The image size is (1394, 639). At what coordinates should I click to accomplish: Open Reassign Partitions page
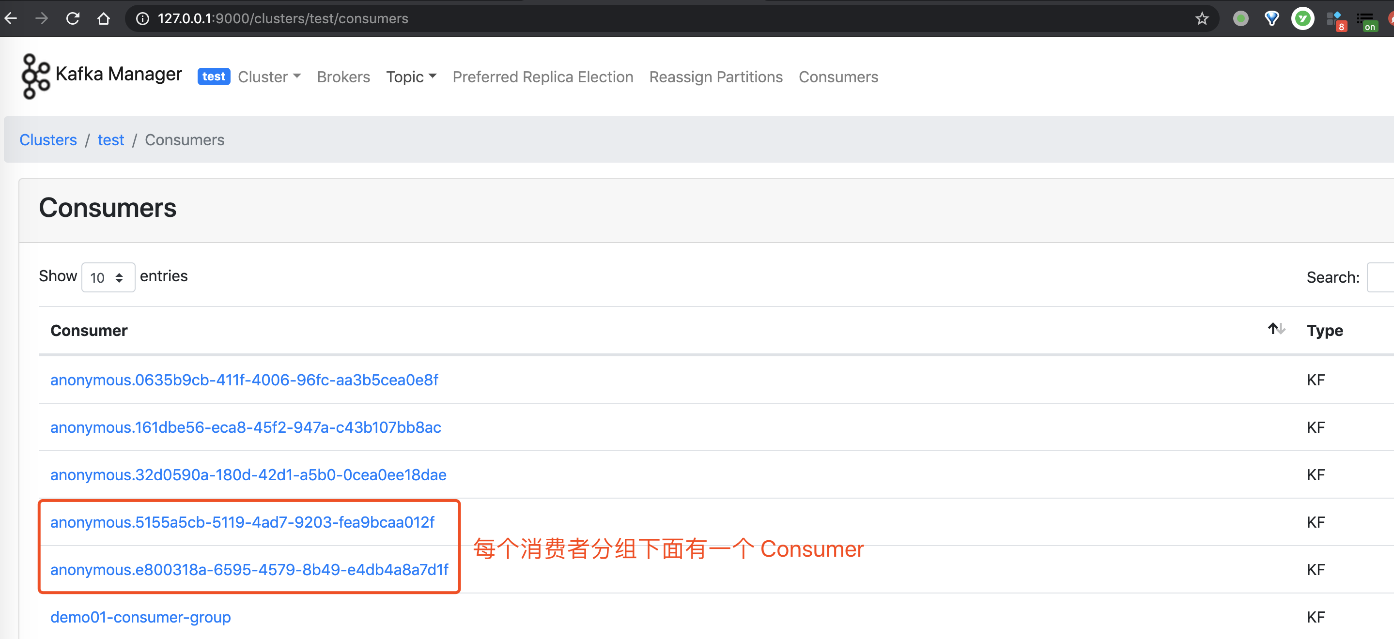(715, 77)
